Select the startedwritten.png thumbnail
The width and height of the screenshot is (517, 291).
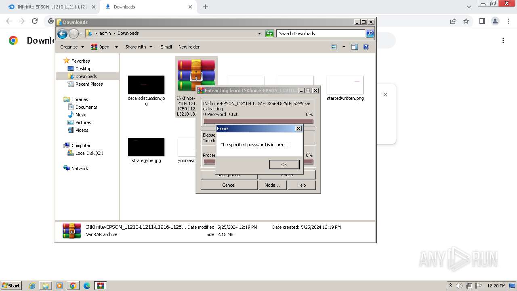coord(345,85)
